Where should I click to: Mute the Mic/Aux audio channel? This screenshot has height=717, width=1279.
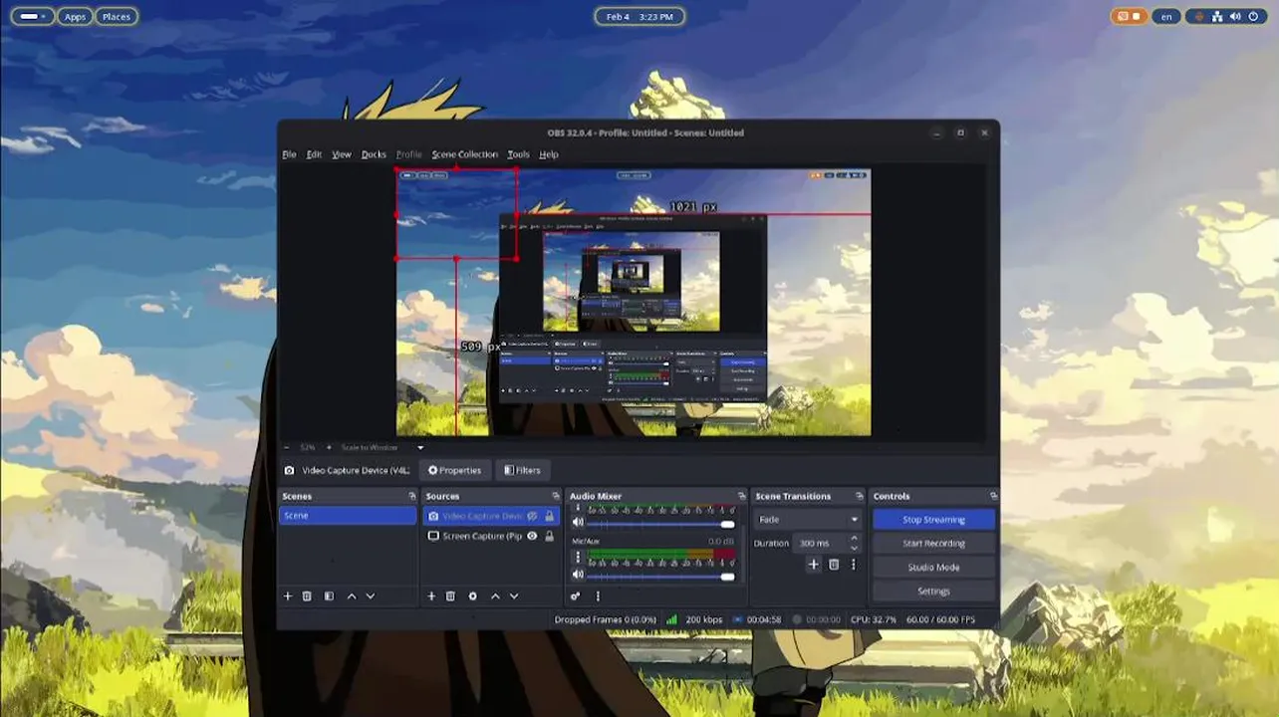[578, 576]
